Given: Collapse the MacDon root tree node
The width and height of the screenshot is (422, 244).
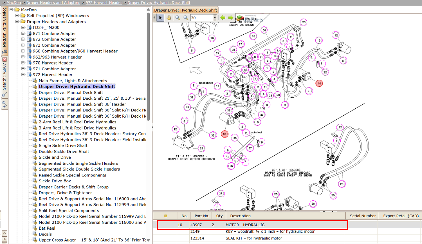Looking at the screenshot, I should coord(11,10).
